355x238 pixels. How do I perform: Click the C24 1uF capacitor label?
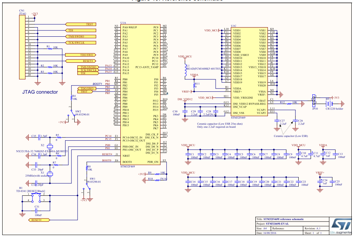[x=325, y=182]
